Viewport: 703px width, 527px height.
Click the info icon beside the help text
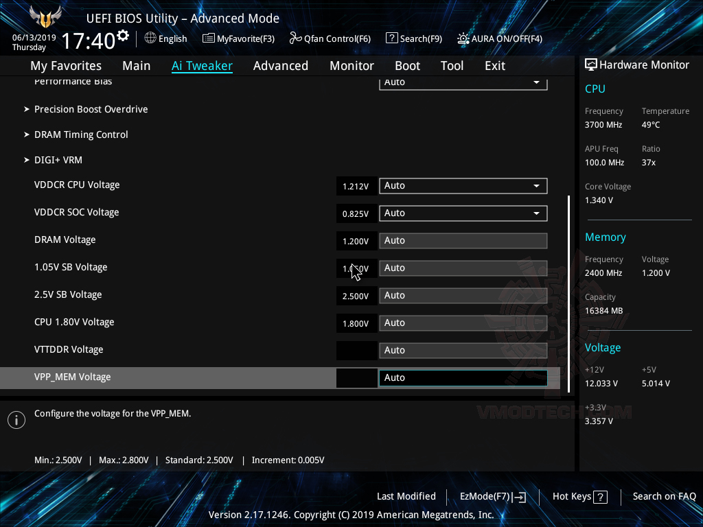16,420
